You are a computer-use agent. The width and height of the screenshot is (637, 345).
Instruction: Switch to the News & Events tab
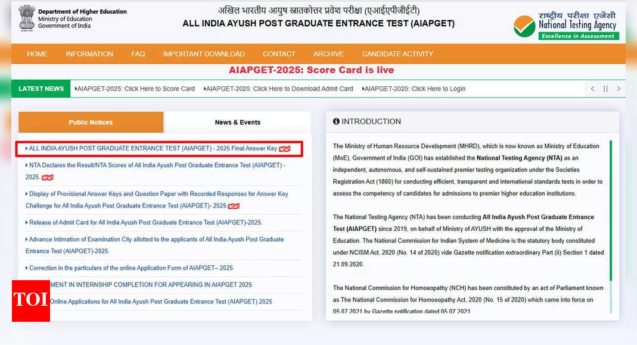click(x=238, y=122)
